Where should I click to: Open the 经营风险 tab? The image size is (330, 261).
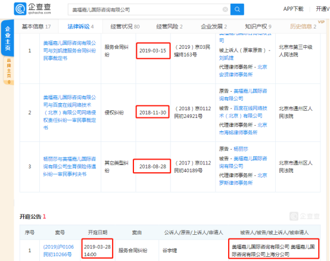[x=169, y=27]
